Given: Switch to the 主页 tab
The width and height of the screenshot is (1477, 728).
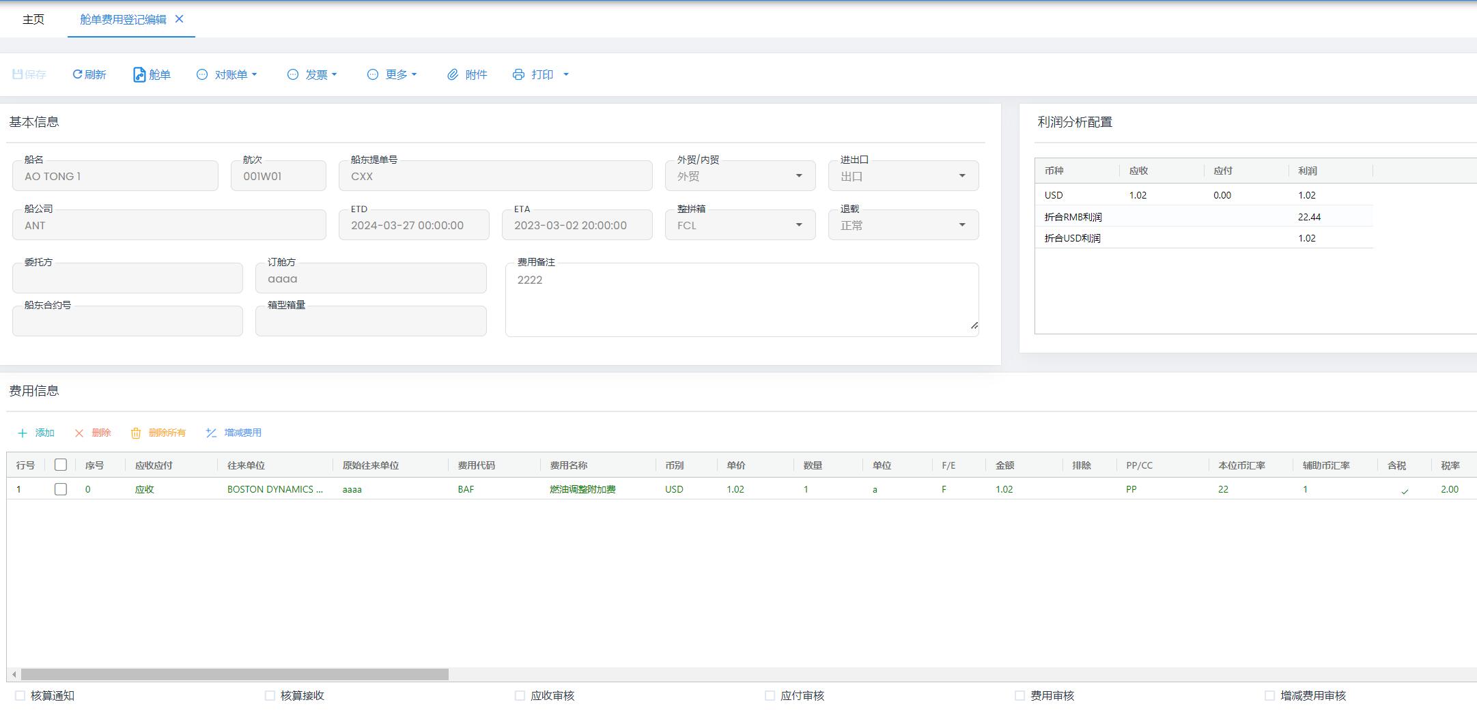Looking at the screenshot, I should [x=33, y=19].
